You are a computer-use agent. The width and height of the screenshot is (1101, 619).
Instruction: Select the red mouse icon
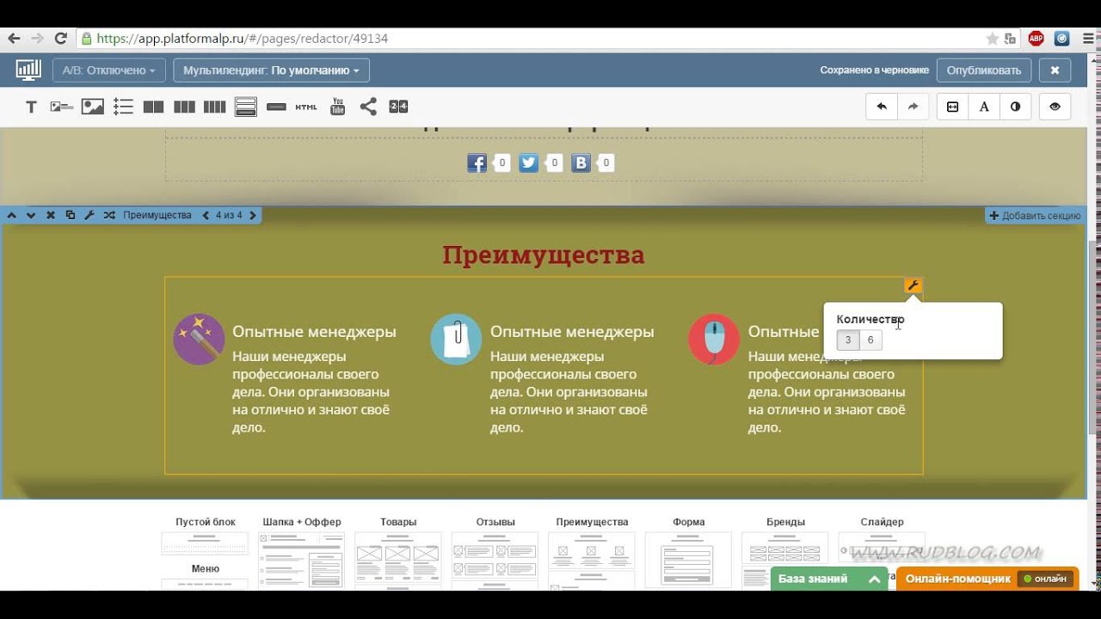coord(714,339)
